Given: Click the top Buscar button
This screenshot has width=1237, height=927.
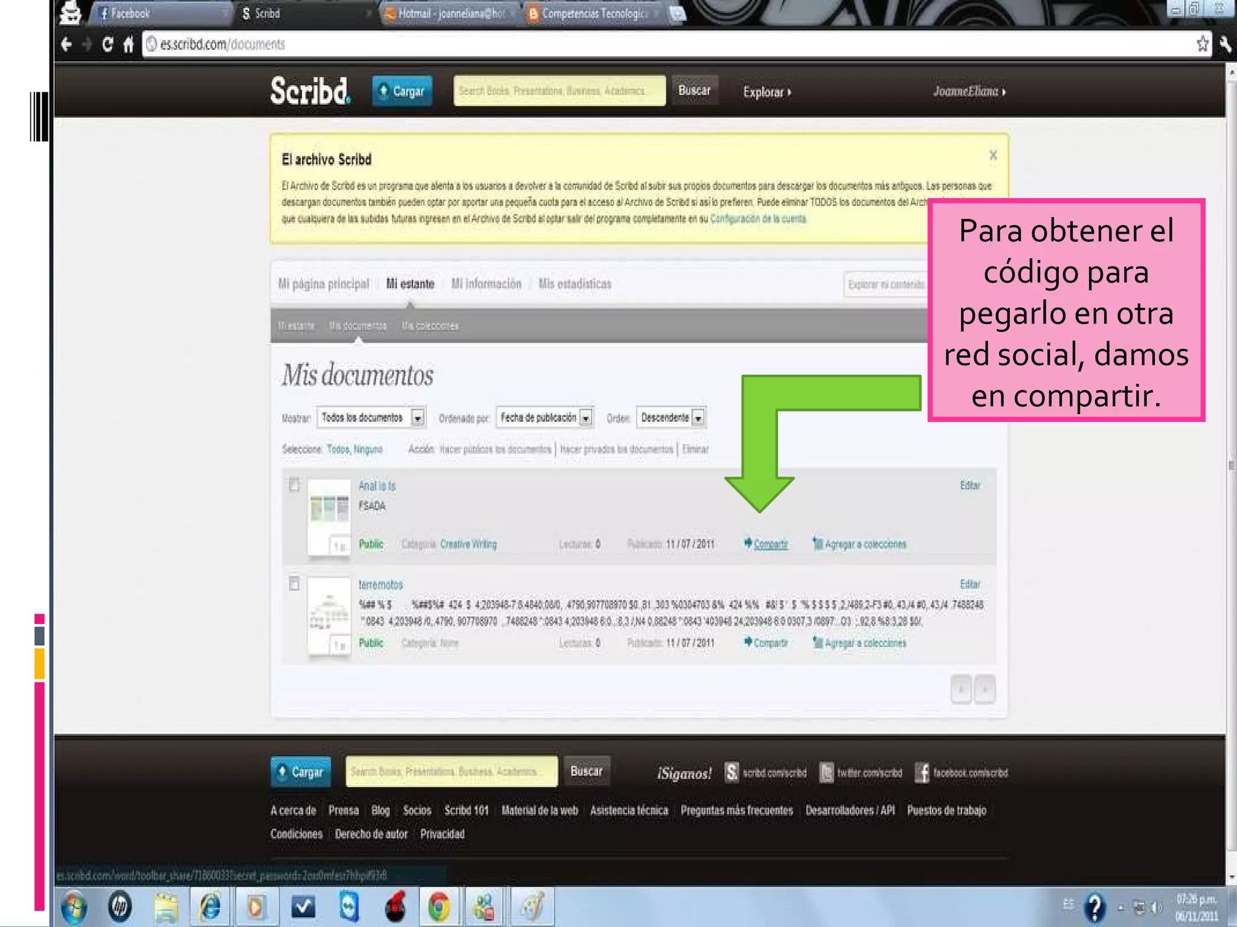Looking at the screenshot, I should [x=695, y=91].
